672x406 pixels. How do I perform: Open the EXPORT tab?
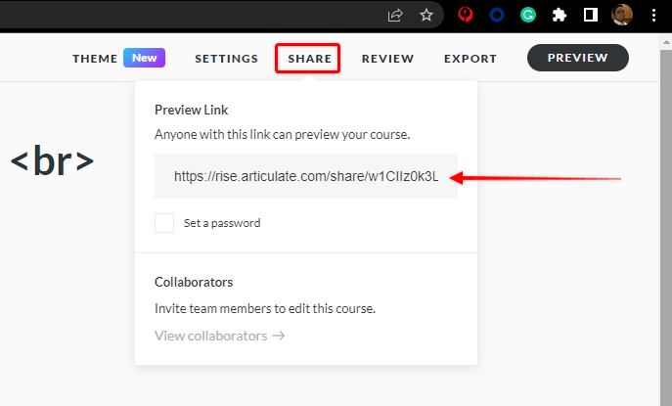click(x=470, y=59)
